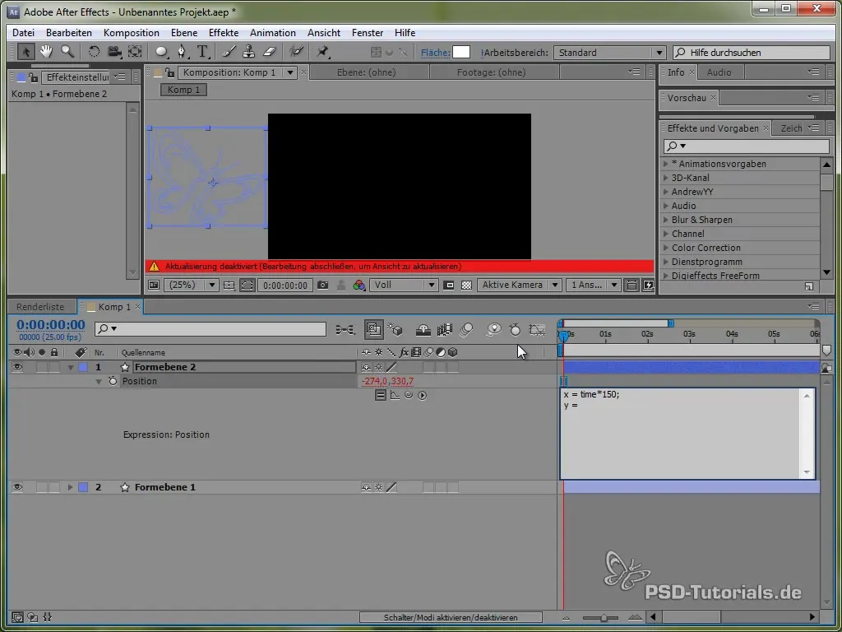Click the current time 0:00:00:00 display in viewer
The image size is (842, 632).
[285, 286]
